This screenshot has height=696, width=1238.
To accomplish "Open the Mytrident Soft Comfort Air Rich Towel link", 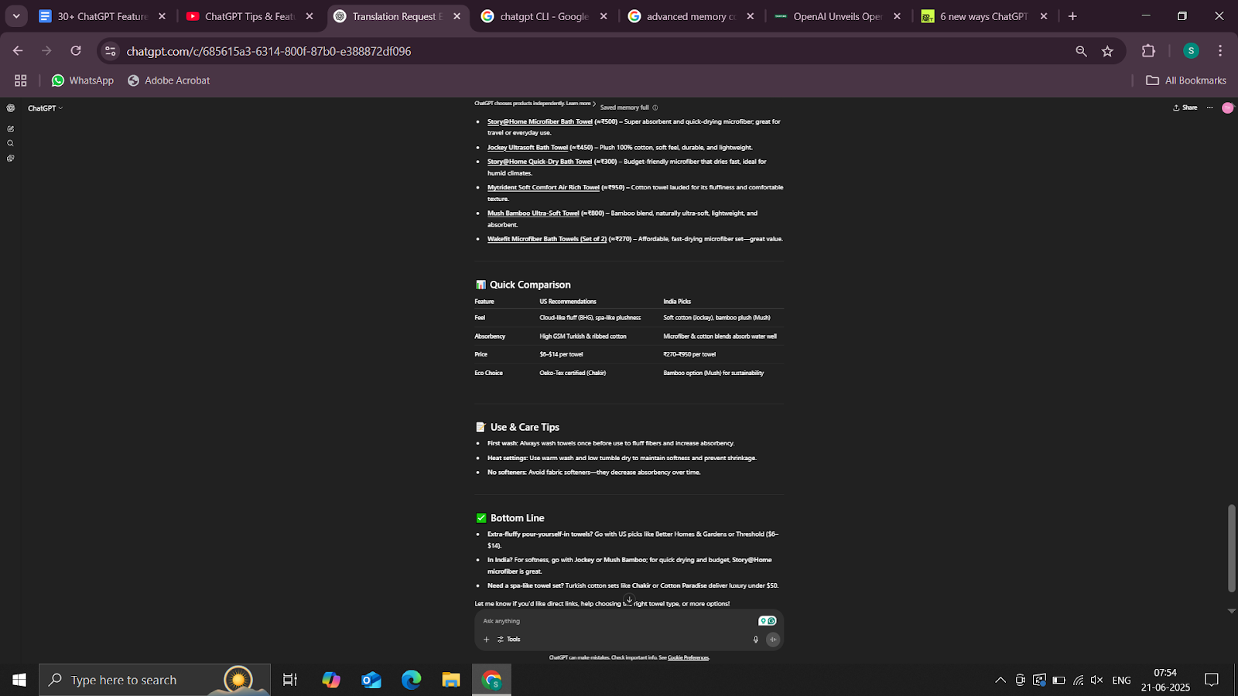I will click(543, 187).
